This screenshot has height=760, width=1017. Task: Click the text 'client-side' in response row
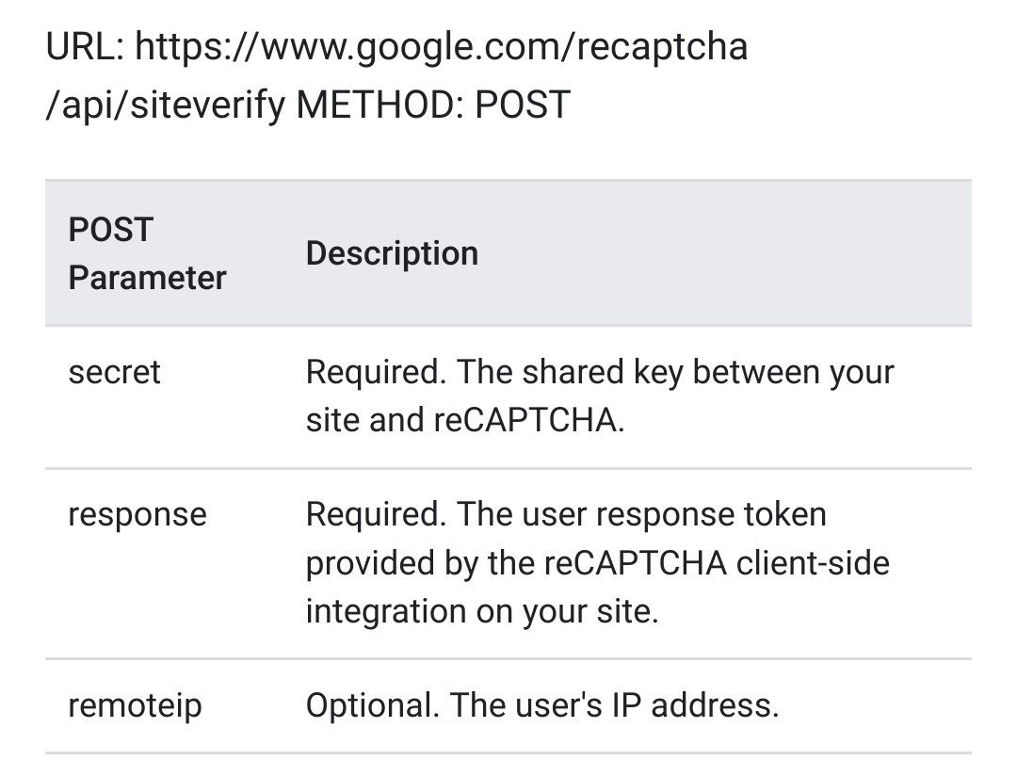click(813, 562)
